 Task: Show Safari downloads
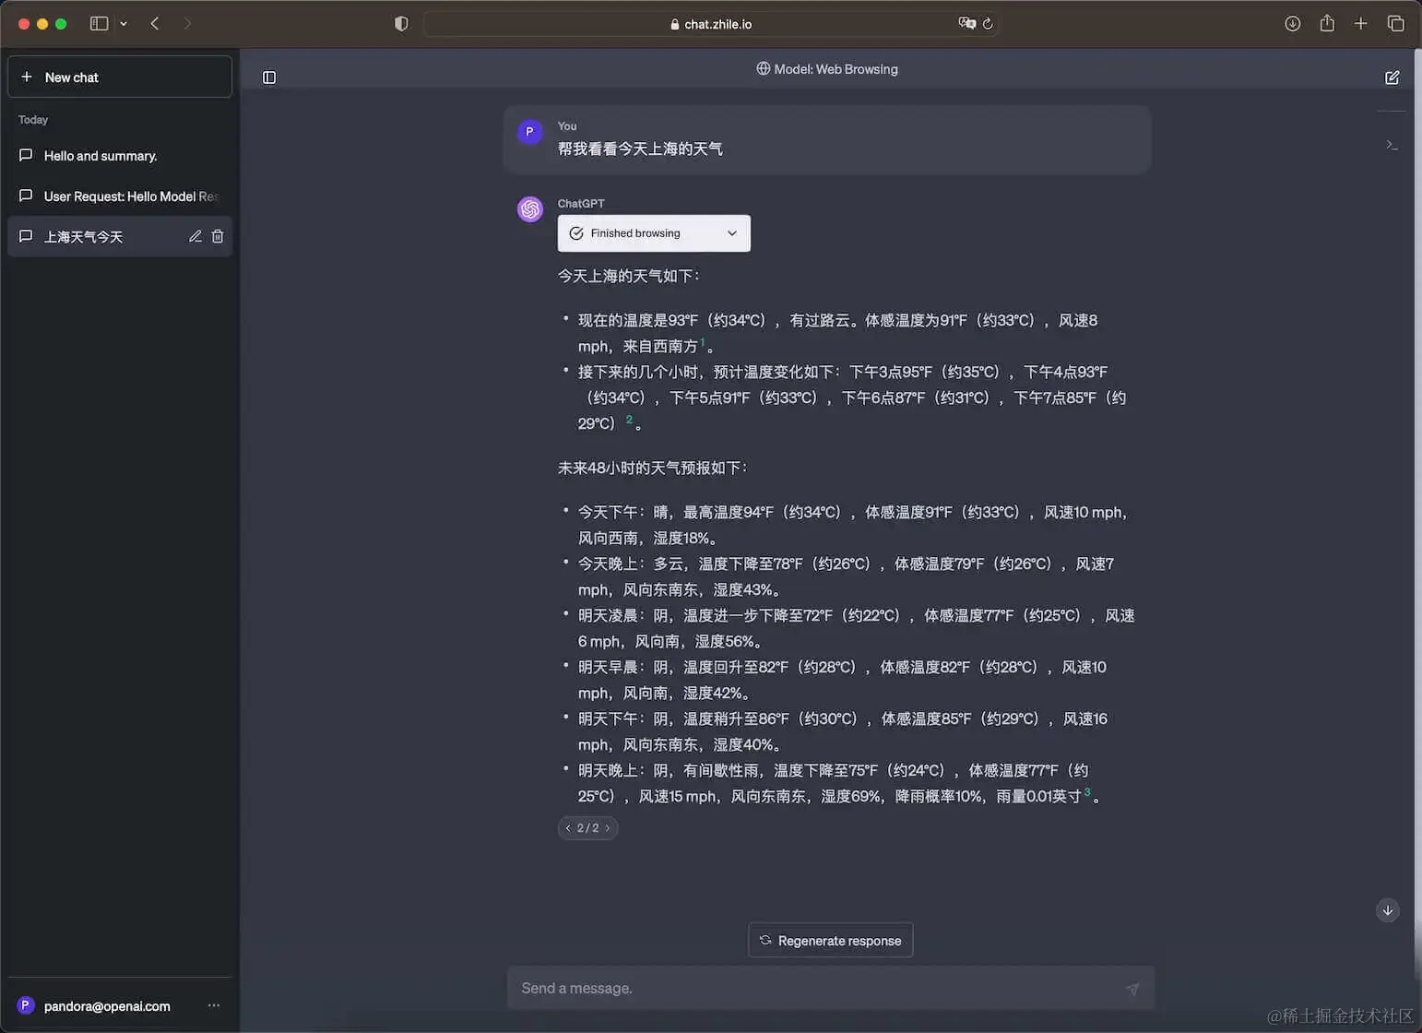click(1293, 23)
